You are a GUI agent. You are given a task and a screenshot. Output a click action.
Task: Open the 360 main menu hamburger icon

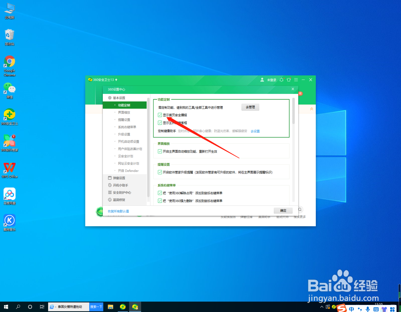click(x=296, y=80)
